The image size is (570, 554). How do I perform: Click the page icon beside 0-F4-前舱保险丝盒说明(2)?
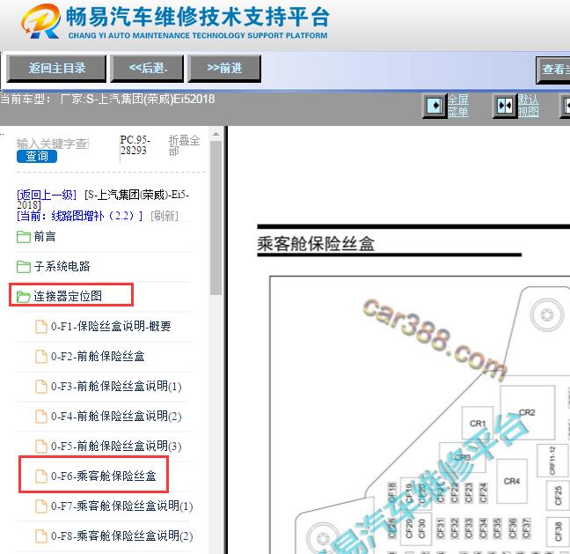coord(40,416)
